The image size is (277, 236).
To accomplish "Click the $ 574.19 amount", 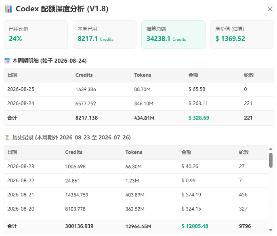I will tap(191, 195).
